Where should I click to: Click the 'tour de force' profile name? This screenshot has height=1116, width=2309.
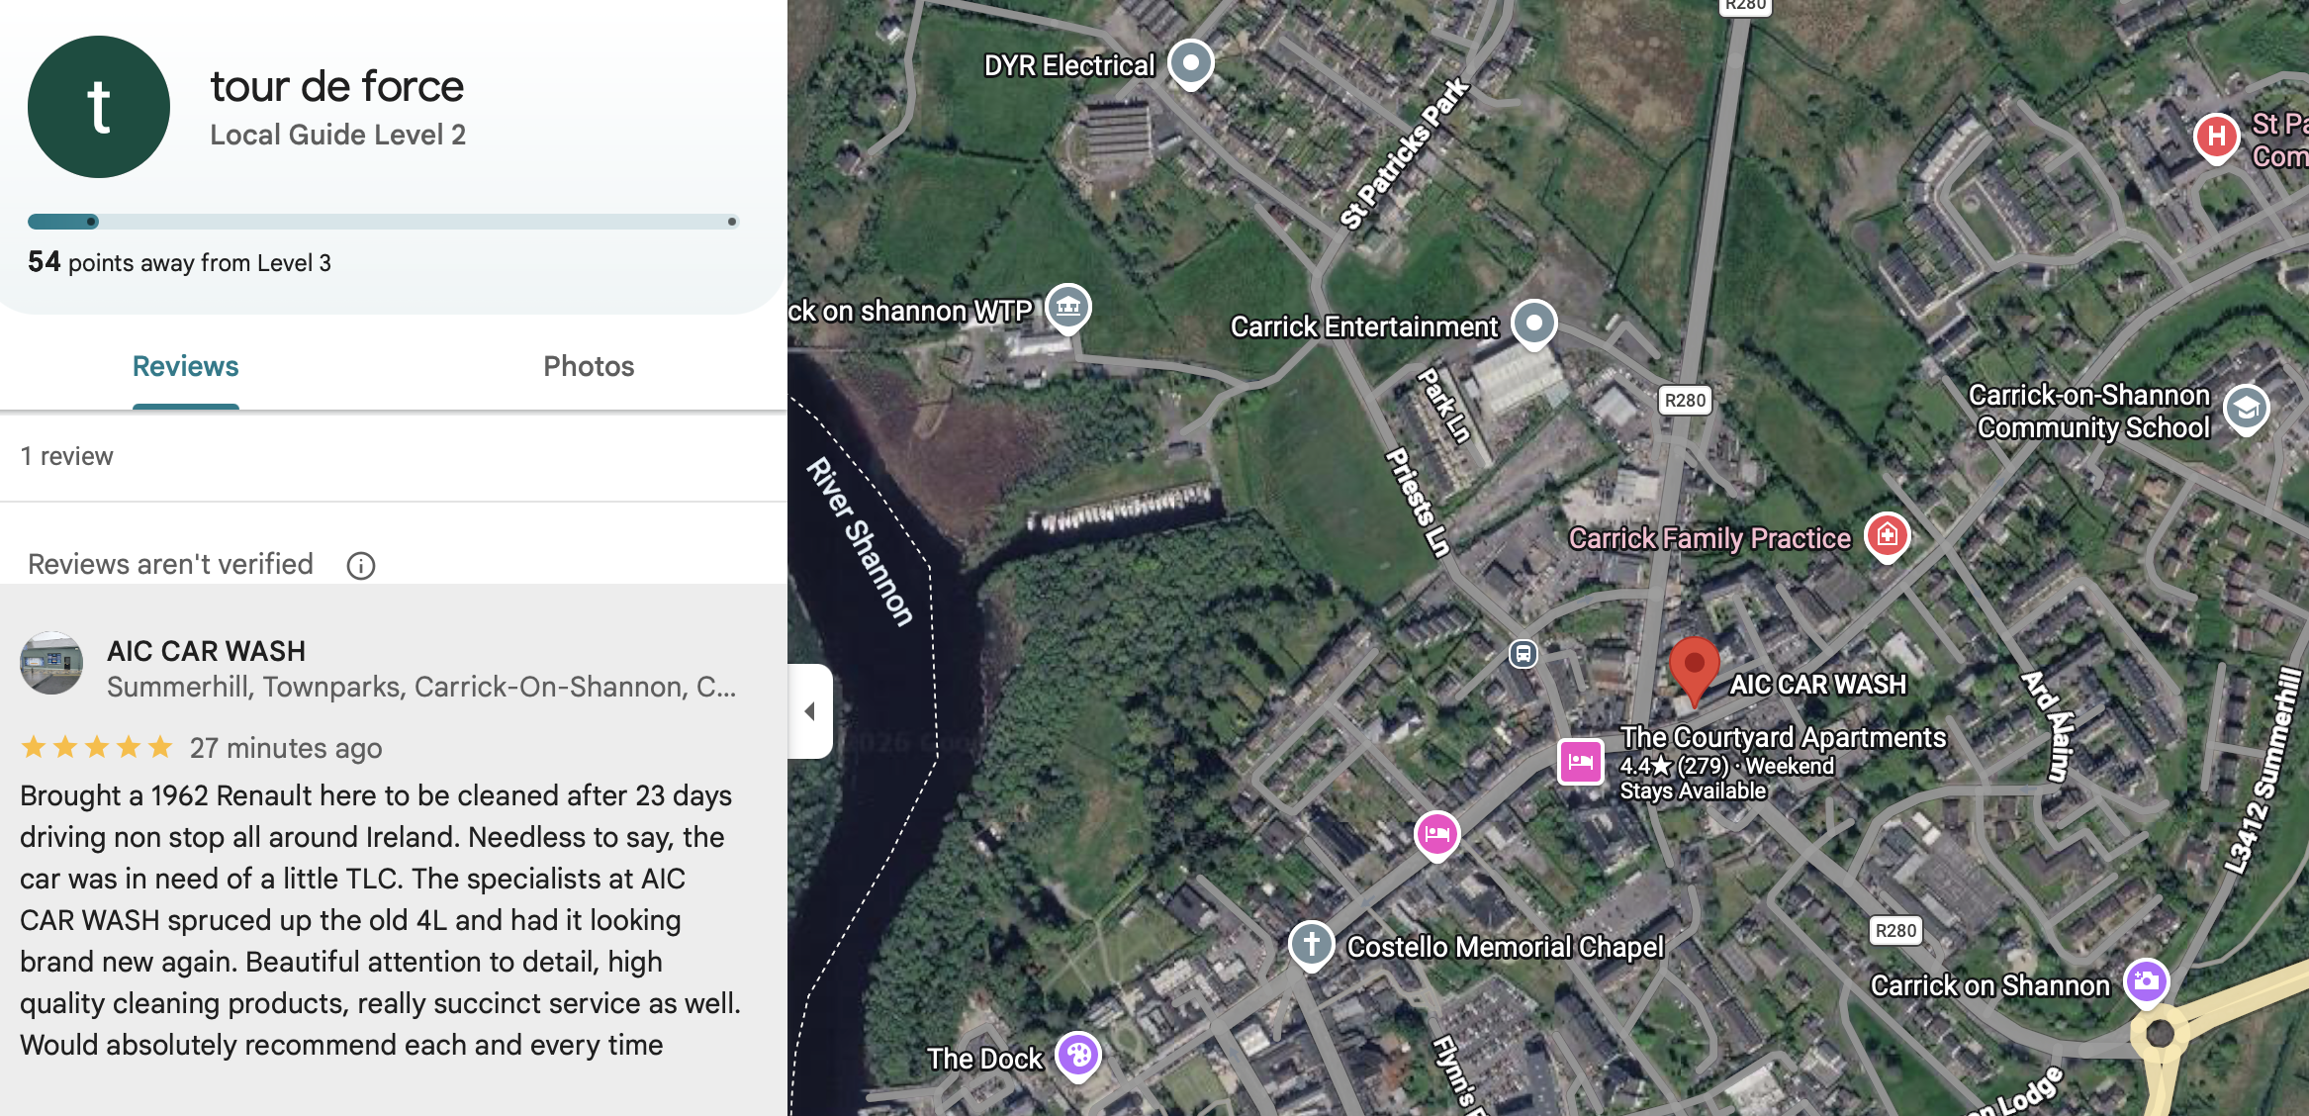tap(337, 86)
